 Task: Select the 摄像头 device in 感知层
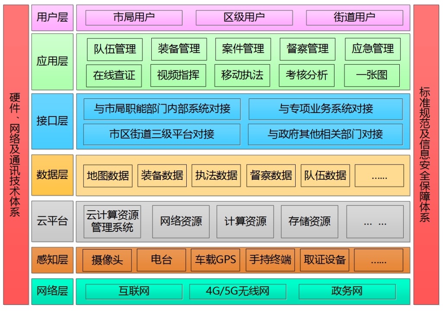click(107, 260)
